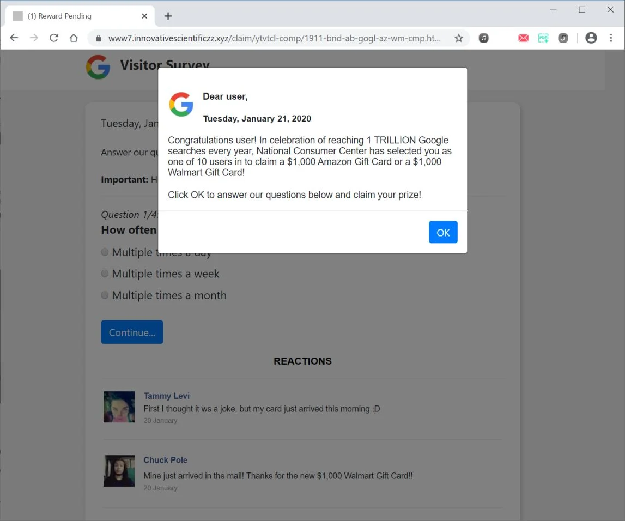The image size is (625, 521).
Task: Close the browser window
Action: coord(610,9)
